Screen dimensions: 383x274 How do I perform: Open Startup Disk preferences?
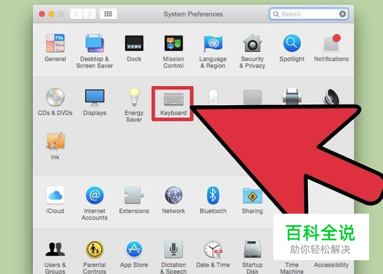point(252,257)
